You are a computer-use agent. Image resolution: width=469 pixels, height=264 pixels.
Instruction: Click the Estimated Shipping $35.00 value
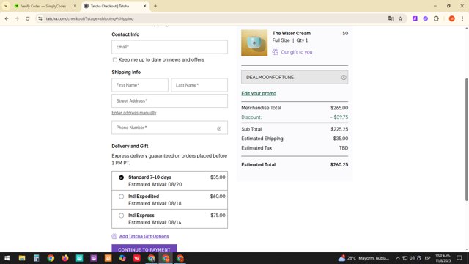click(341, 139)
